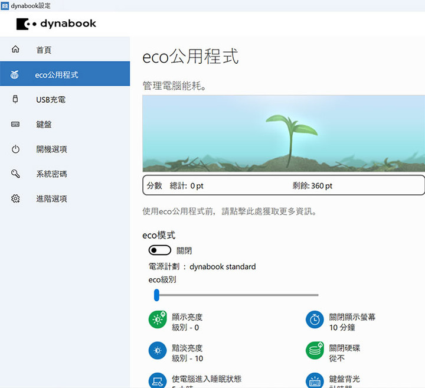Click the 黯淡亮度 級別 - 10 label

pyautogui.click(x=187, y=353)
